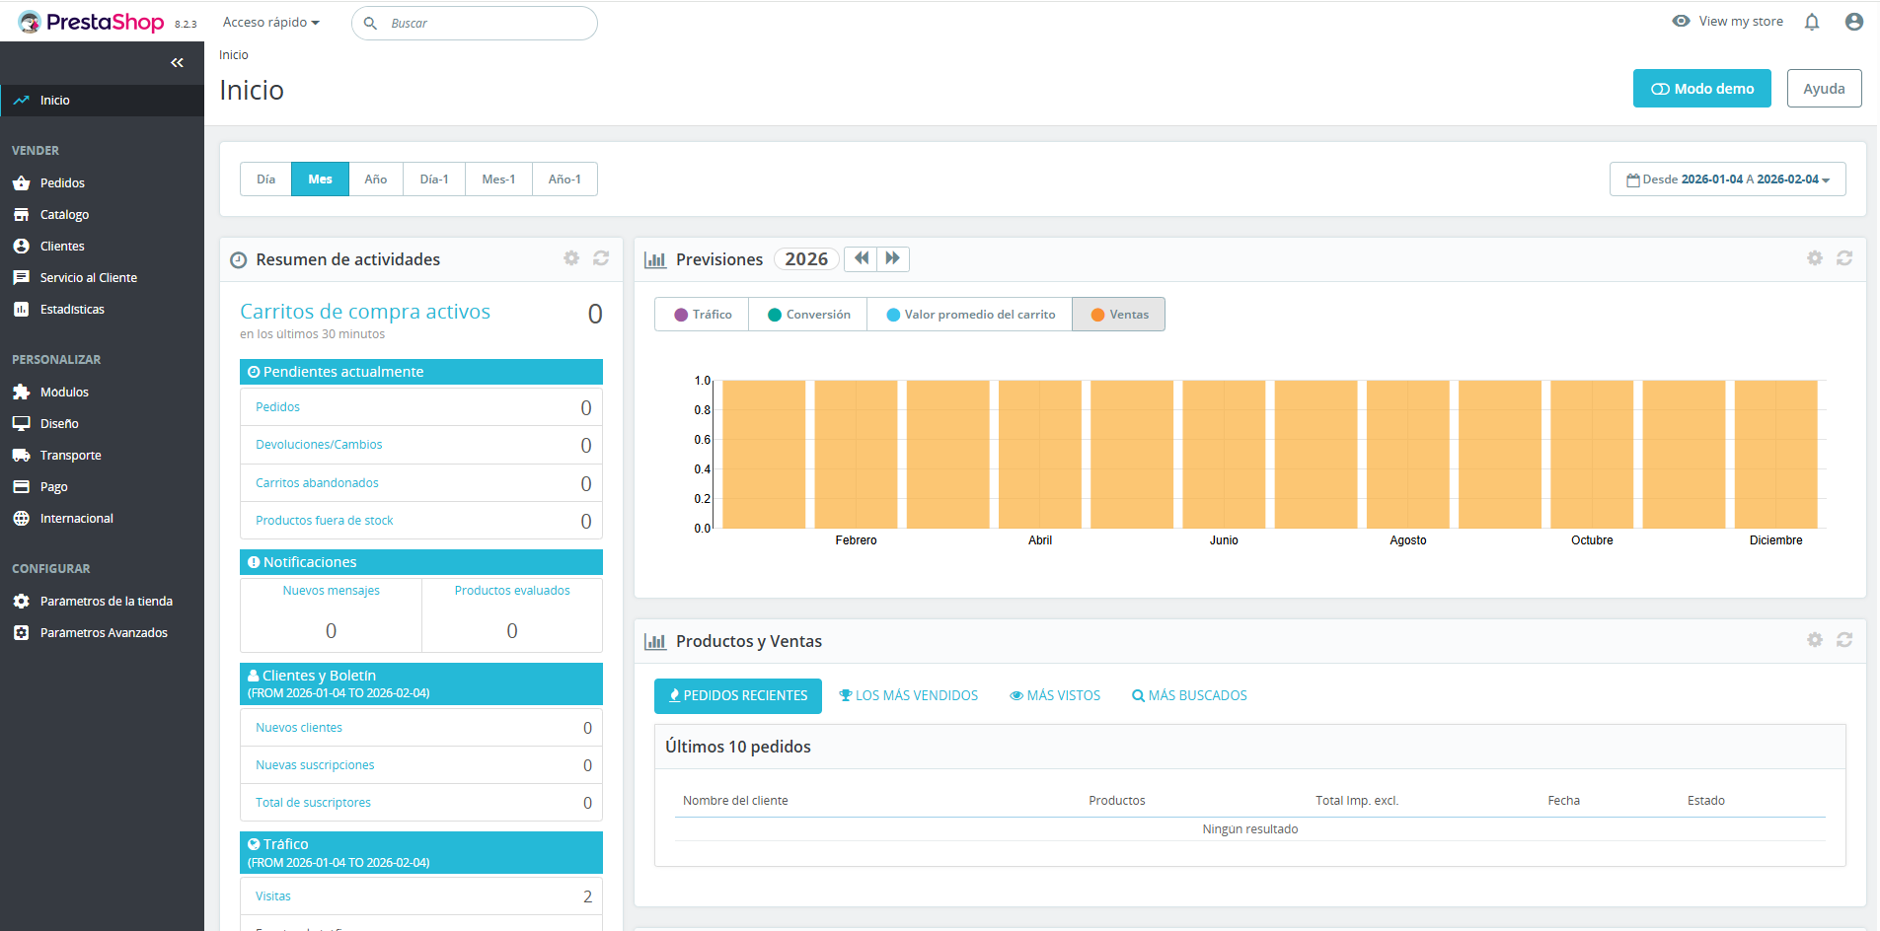Go to previous year in Previsiones

862,258
